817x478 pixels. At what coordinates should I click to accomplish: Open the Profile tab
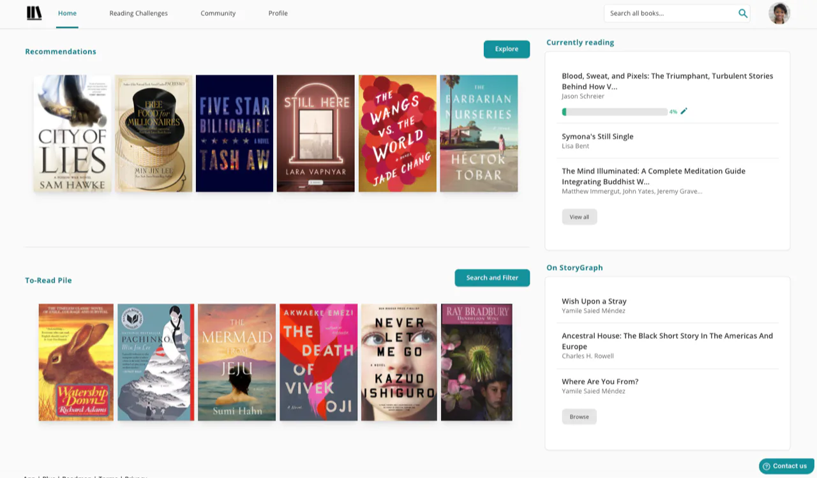(x=278, y=13)
